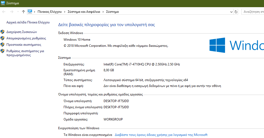The image size is (264, 138).
Task: Click the Windows logo graphic
Action: click(217, 45)
